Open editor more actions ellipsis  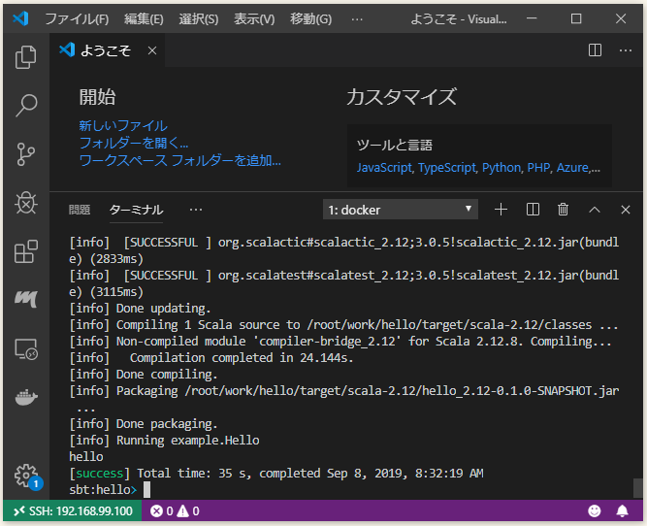point(626,50)
